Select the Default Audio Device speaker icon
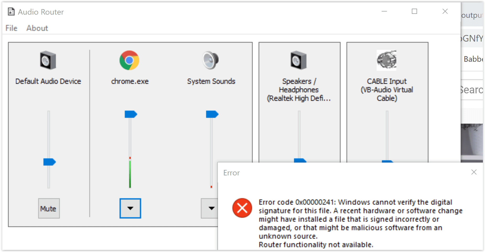Viewport: 485px width, 252px height. pyautogui.click(x=48, y=61)
